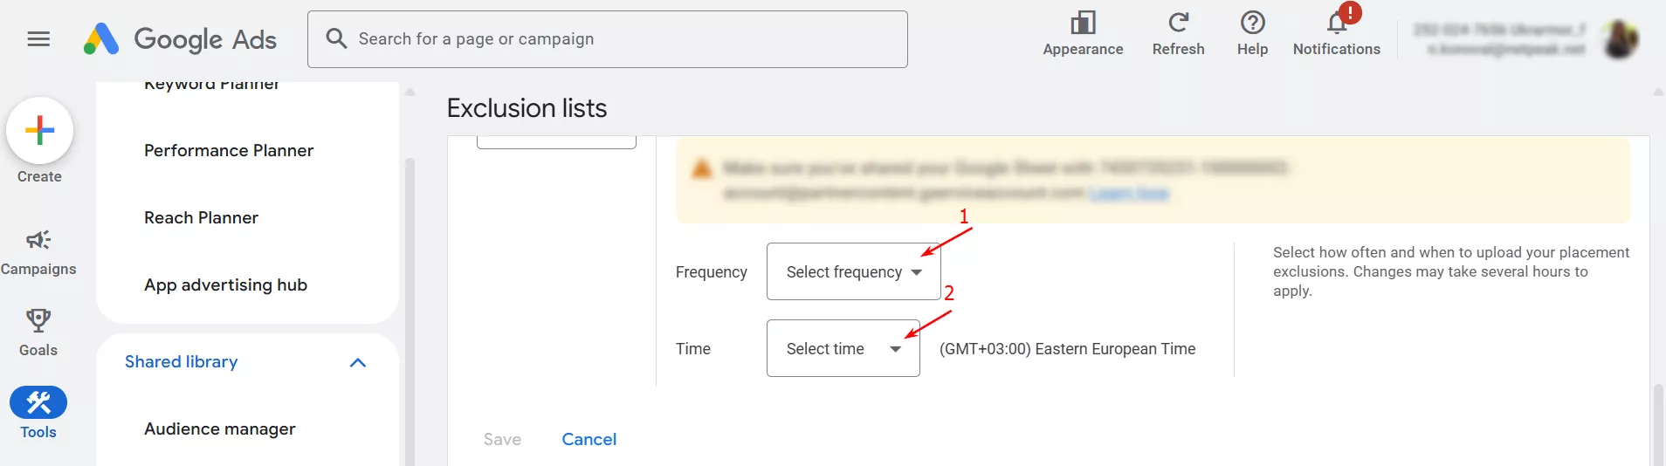Go to App advertising hub
The height and width of the screenshot is (466, 1666).
[x=226, y=285]
